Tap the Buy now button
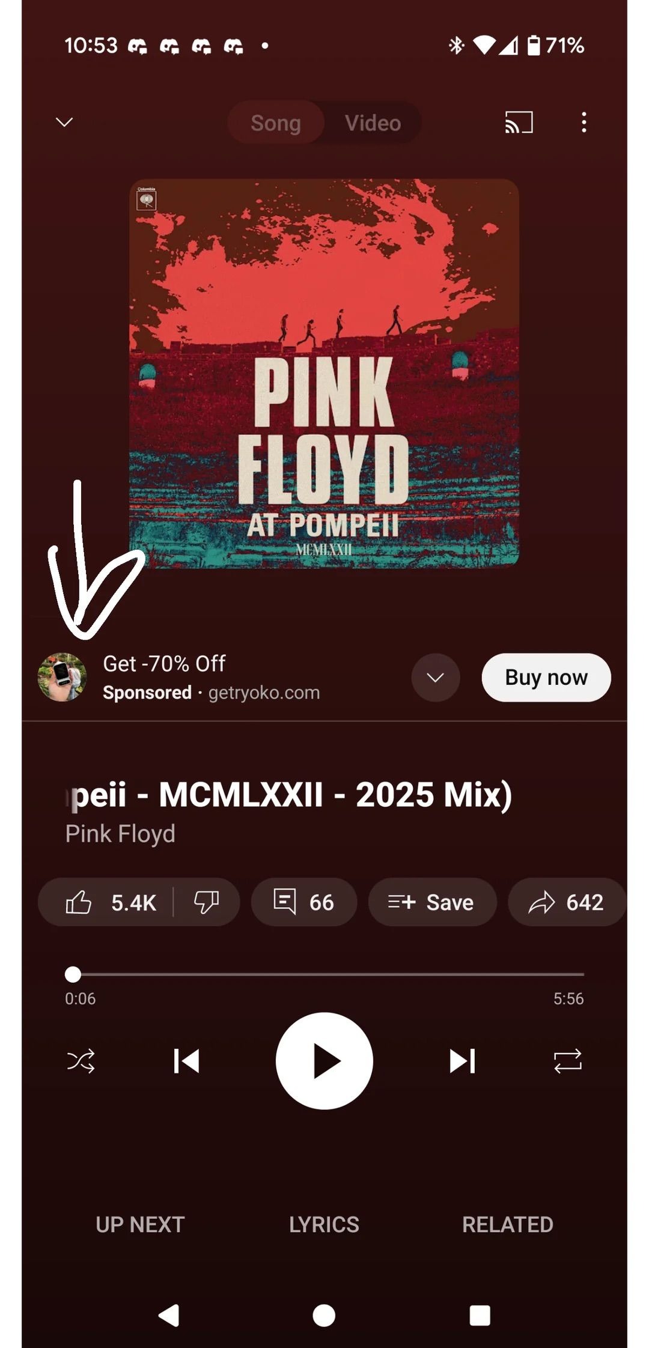649x1348 pixels. click(x=546, y=678)
